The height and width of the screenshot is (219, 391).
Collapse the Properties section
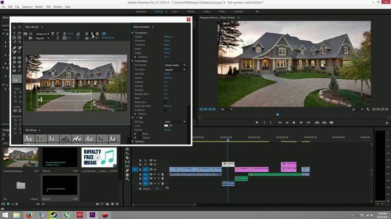[x=132, y=61]
